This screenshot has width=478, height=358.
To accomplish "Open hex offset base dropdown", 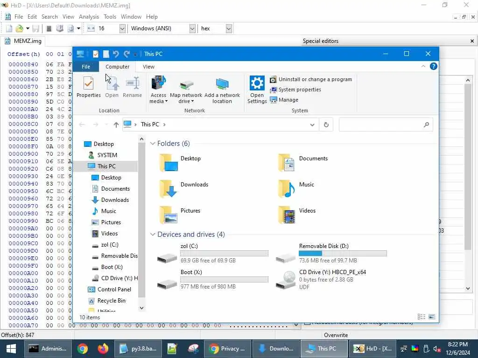I will click(x=229, y=28).
